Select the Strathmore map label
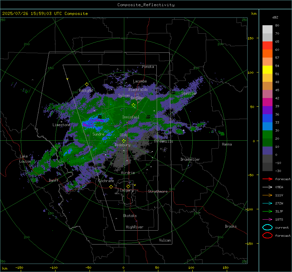The width and height of the screenshot is (292, 272). click(x=158, y=191)
